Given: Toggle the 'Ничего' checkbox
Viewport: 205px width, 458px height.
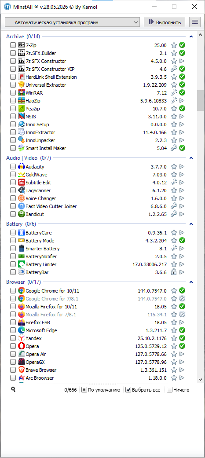Looking at the screenshot, I should (169, 390).
